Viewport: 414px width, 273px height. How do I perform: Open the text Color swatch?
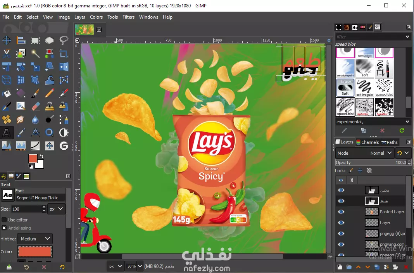[x=34, y=252]
